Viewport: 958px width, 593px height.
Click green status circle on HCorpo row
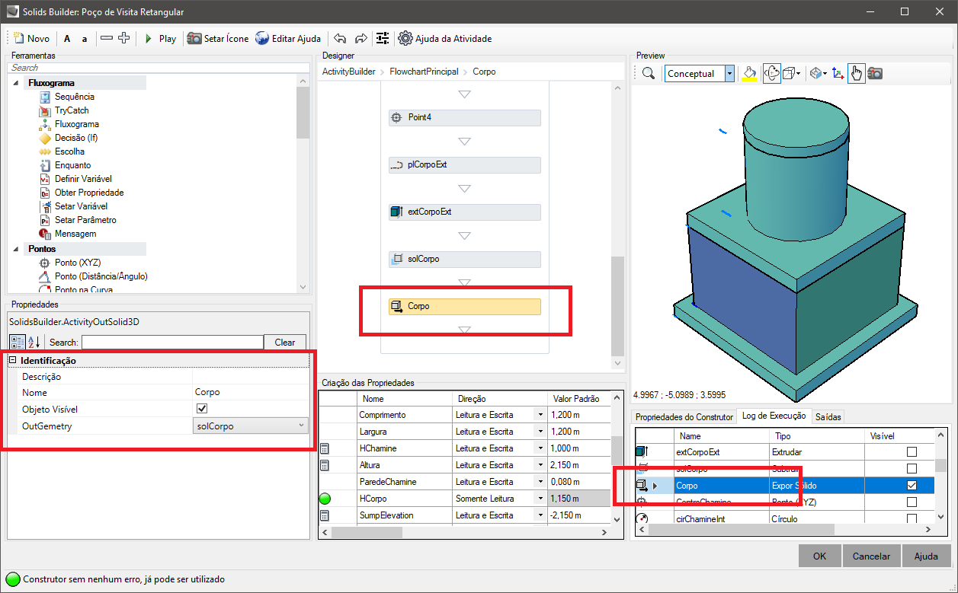(x=325, y=499)
